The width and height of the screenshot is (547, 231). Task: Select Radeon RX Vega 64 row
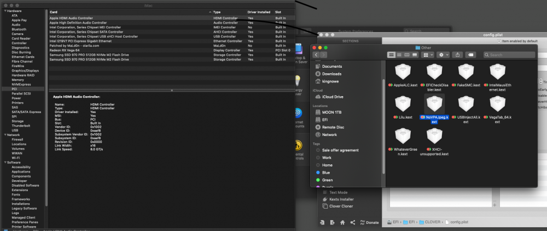[x=172, y=50]
